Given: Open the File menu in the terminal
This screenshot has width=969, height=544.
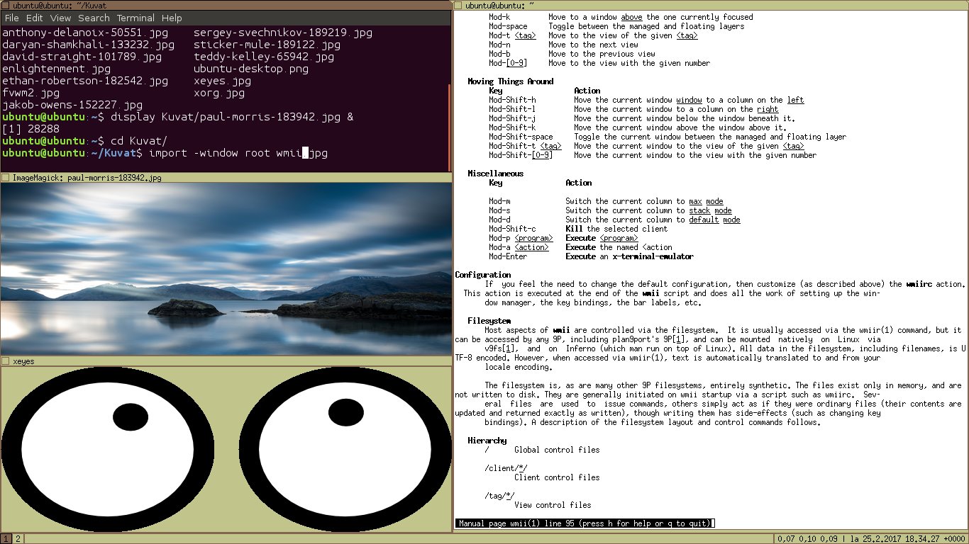Looking at the screenshot, I should click(x=11, y=18).
